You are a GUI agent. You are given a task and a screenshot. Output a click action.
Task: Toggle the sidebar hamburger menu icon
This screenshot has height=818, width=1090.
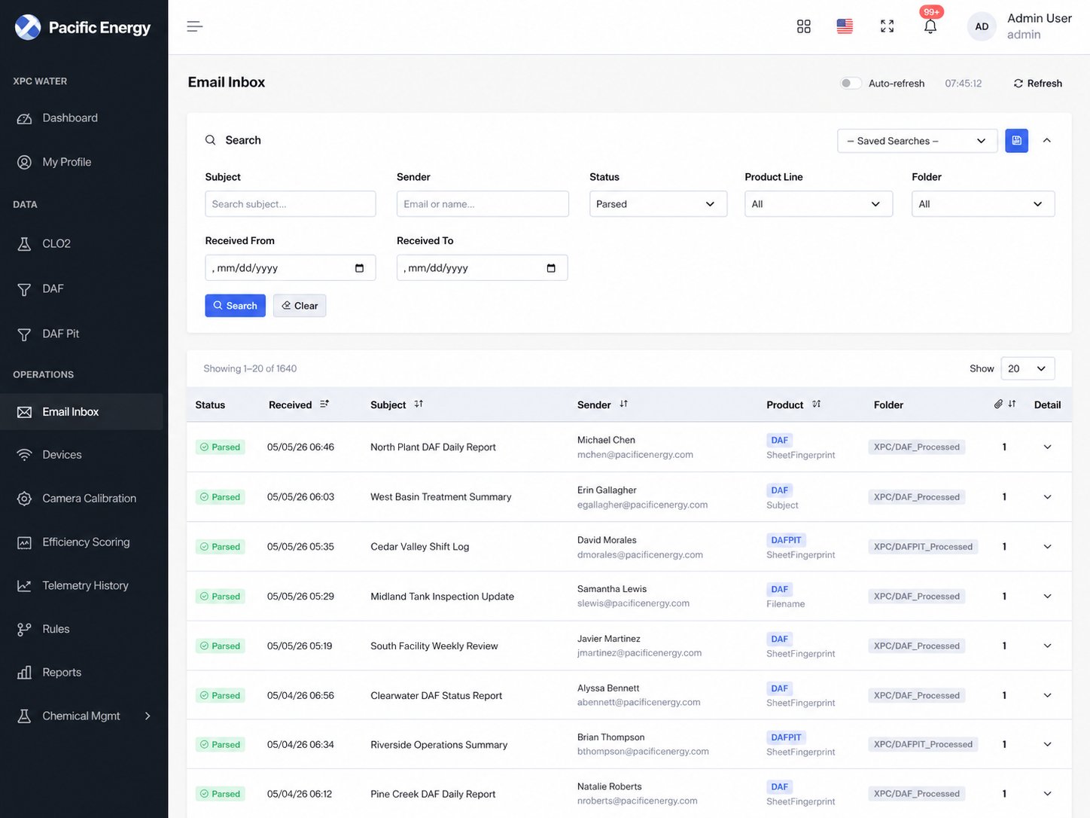pyautogui.click(x=194, y=26)
